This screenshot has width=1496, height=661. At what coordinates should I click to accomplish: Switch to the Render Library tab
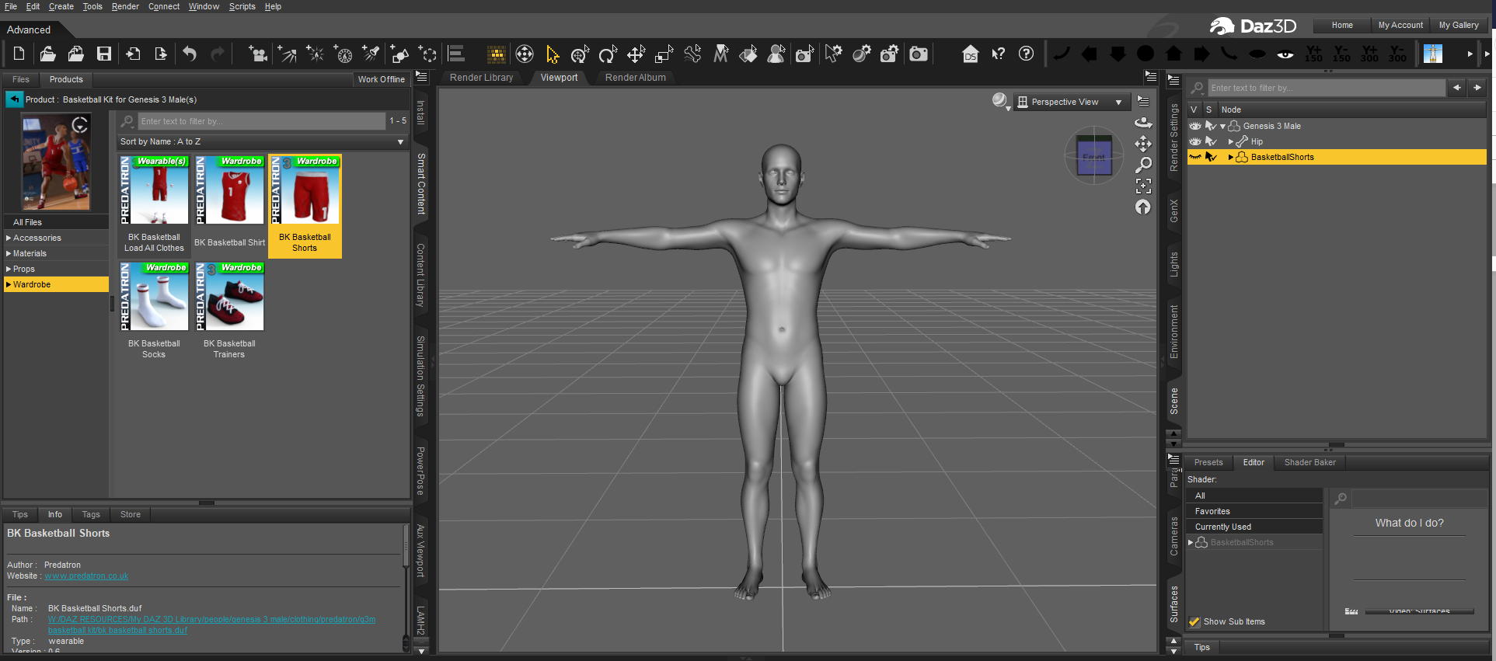point(481,78)
